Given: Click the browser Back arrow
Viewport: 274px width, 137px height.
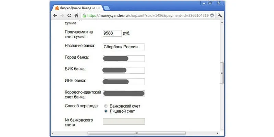Looking at the screenshot, I should [55, 16].
